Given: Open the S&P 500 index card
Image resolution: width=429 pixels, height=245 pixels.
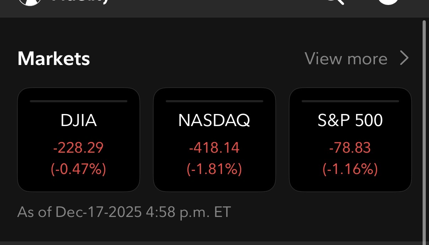Looking at the screenshot, I should tap(350, 140).
